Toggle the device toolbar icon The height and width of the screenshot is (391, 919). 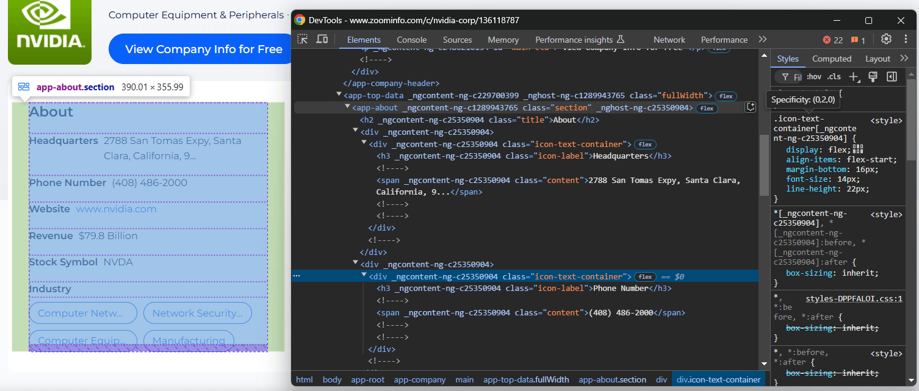tap(322, 40)
